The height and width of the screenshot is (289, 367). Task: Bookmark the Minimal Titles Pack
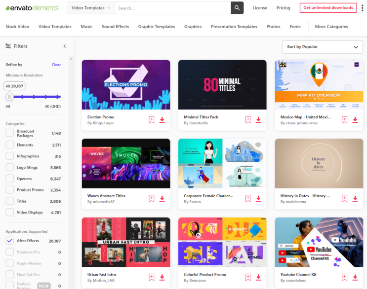point(248,120)
